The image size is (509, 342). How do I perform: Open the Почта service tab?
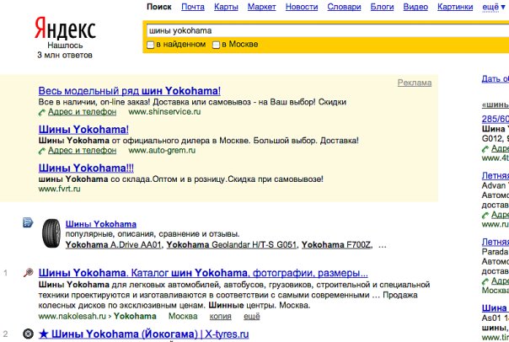[x=193, y=7]
